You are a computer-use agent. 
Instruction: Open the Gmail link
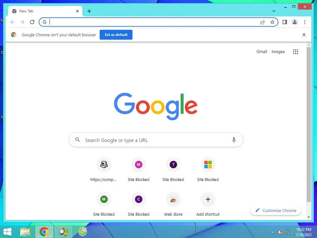pyautogui.click(x=262, y=52)
